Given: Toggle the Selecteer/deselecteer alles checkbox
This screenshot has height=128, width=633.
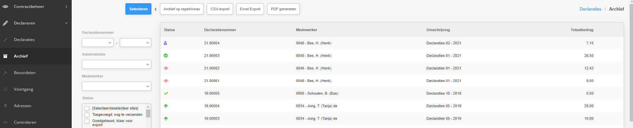Looking at the screenshot, I should [87, 108].
